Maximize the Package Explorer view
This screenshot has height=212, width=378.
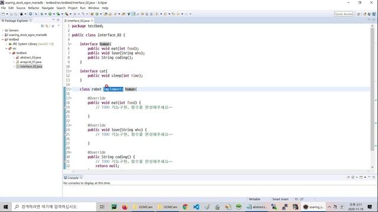point(58,20)
